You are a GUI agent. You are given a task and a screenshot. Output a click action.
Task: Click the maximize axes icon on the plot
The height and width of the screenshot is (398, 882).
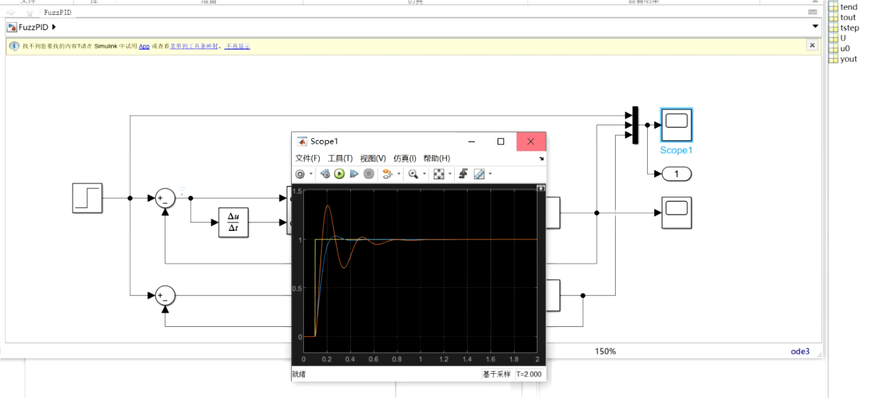[541, 188]
